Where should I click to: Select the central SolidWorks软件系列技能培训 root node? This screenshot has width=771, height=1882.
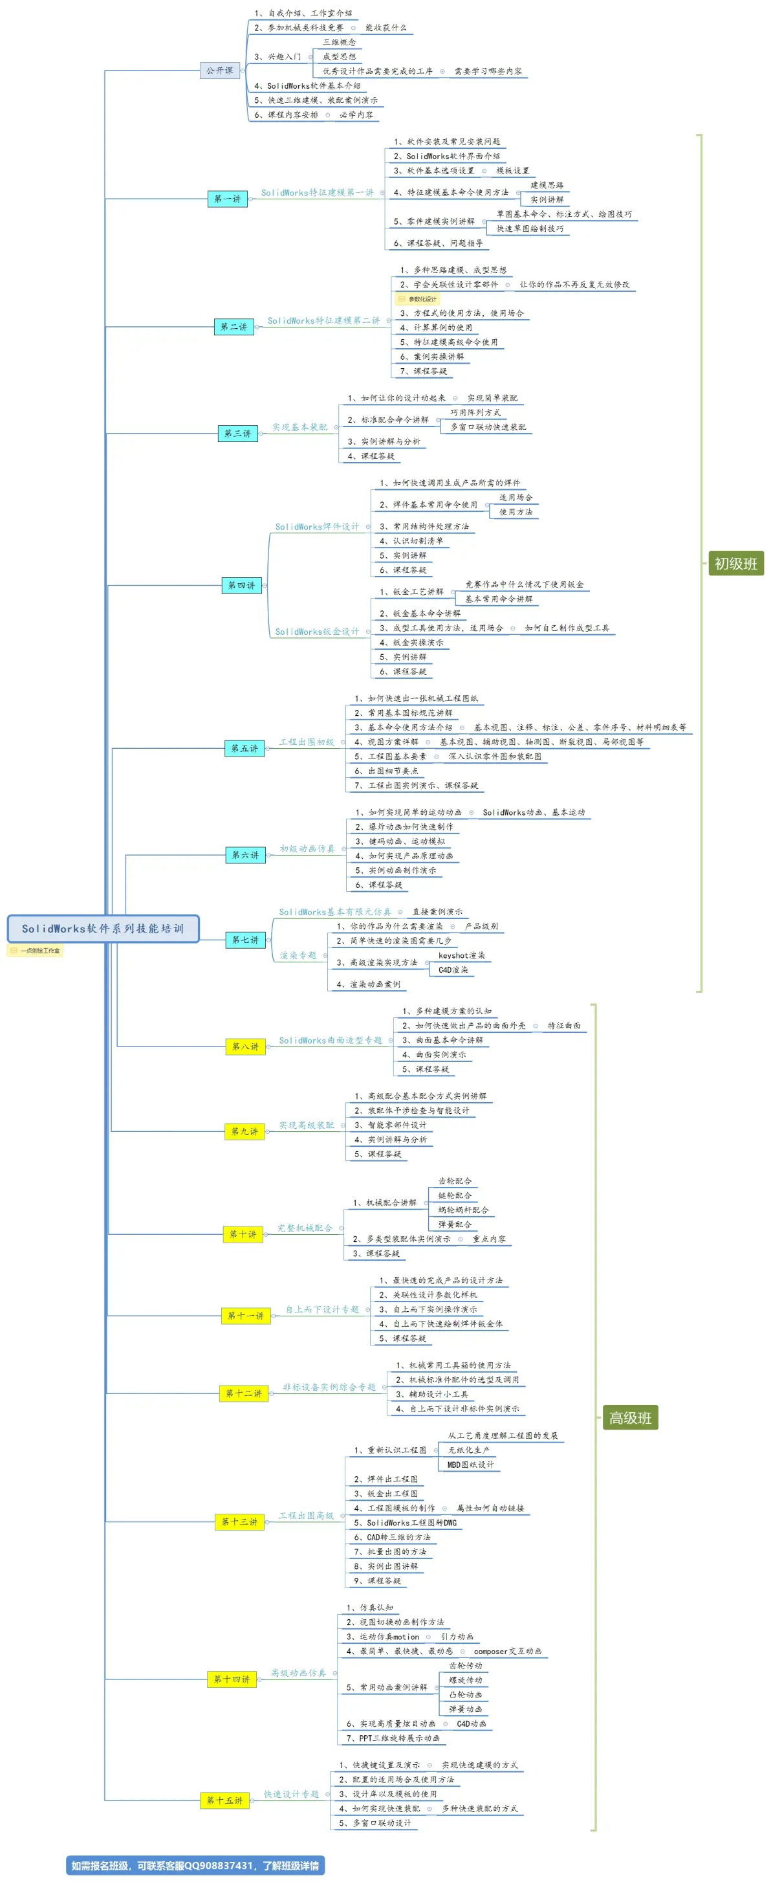(103, 929)
